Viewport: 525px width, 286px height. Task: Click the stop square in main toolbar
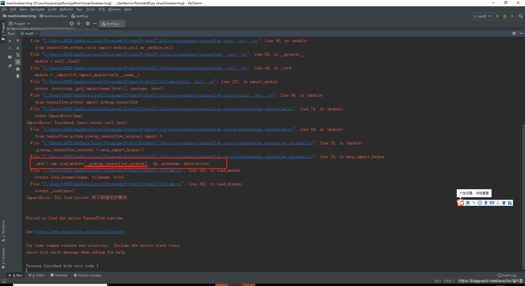(512, 16)
